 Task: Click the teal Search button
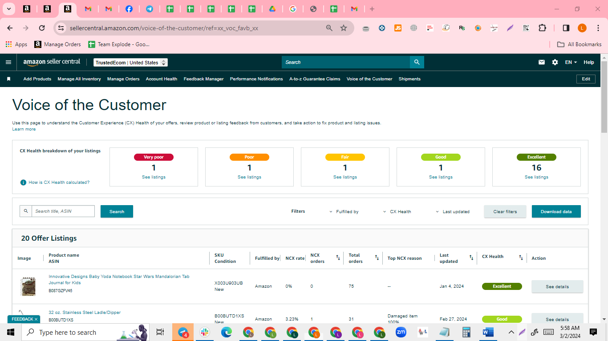pyautogui.click(x=117, y=211)
